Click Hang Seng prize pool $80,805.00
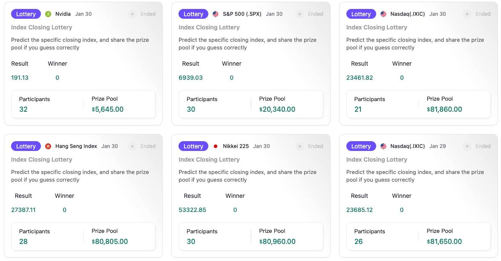 109,241
